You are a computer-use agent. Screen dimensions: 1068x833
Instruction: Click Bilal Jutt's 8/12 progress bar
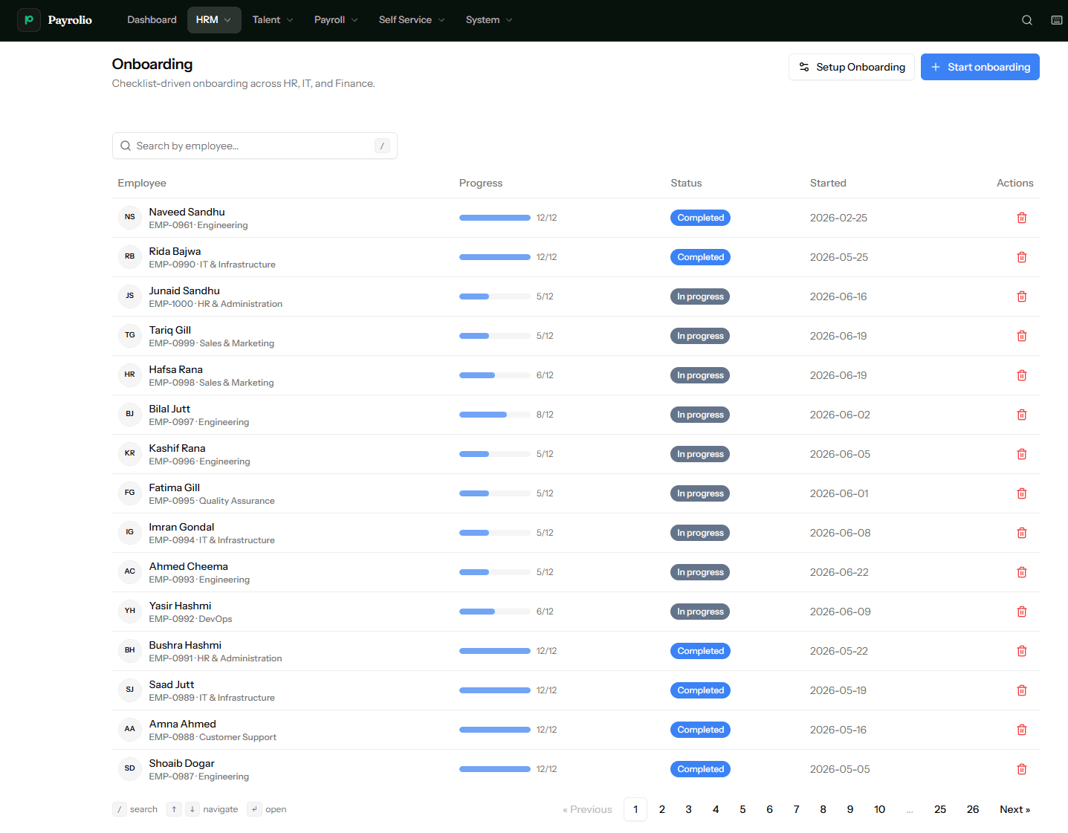(495, 415)
